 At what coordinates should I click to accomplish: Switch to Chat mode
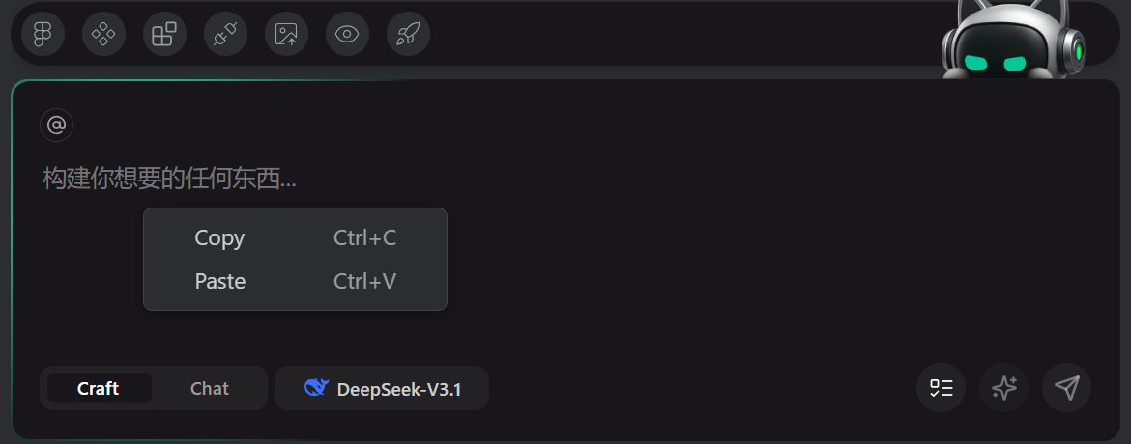pos(209,388)
